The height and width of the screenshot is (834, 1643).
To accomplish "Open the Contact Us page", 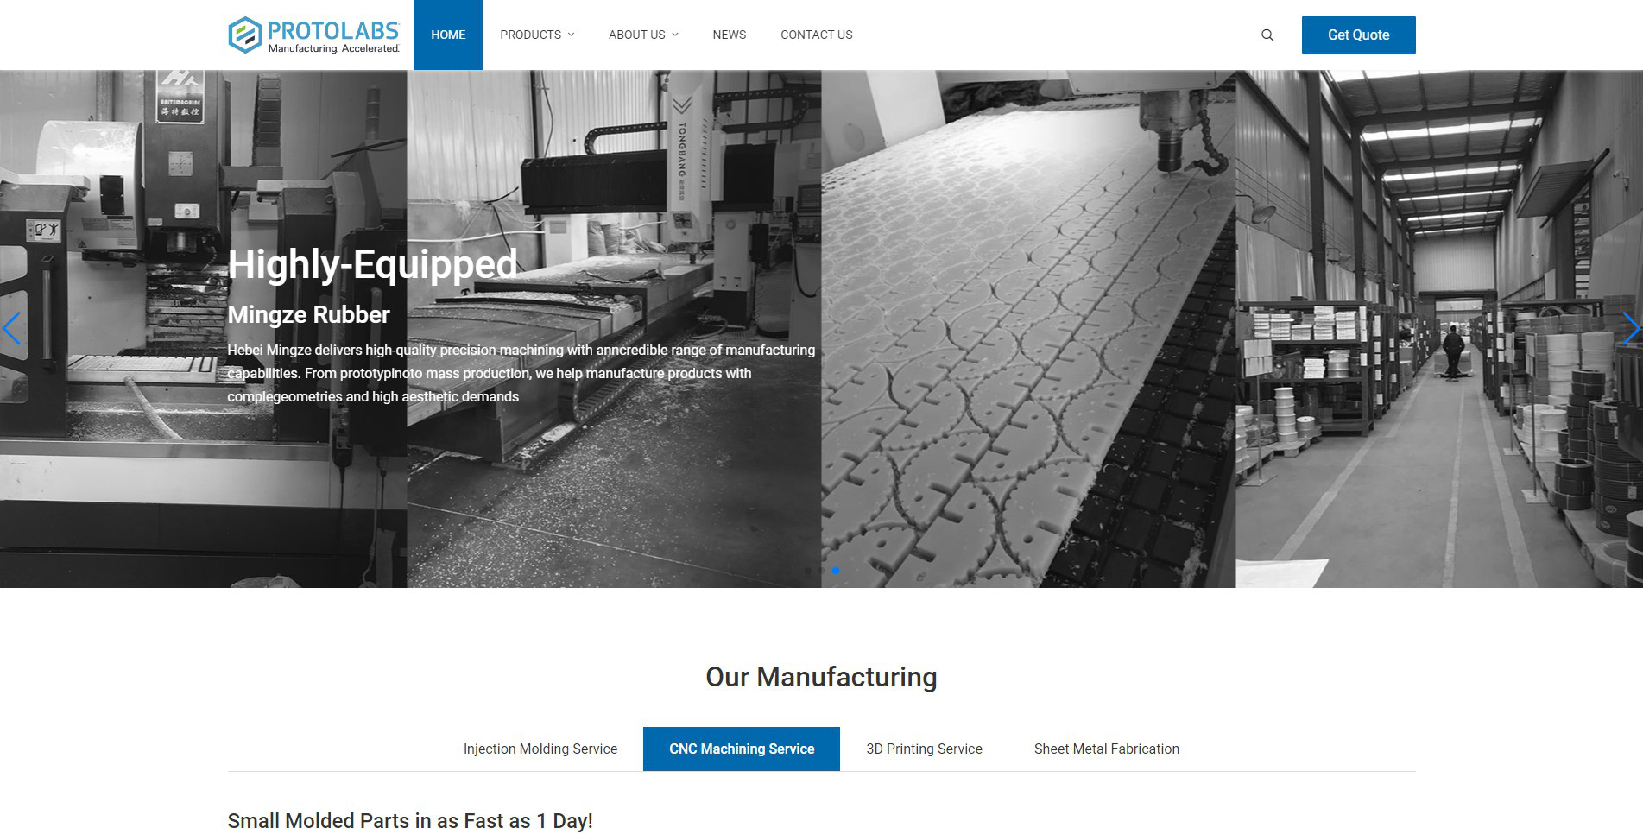I will [x=817, y=35].
